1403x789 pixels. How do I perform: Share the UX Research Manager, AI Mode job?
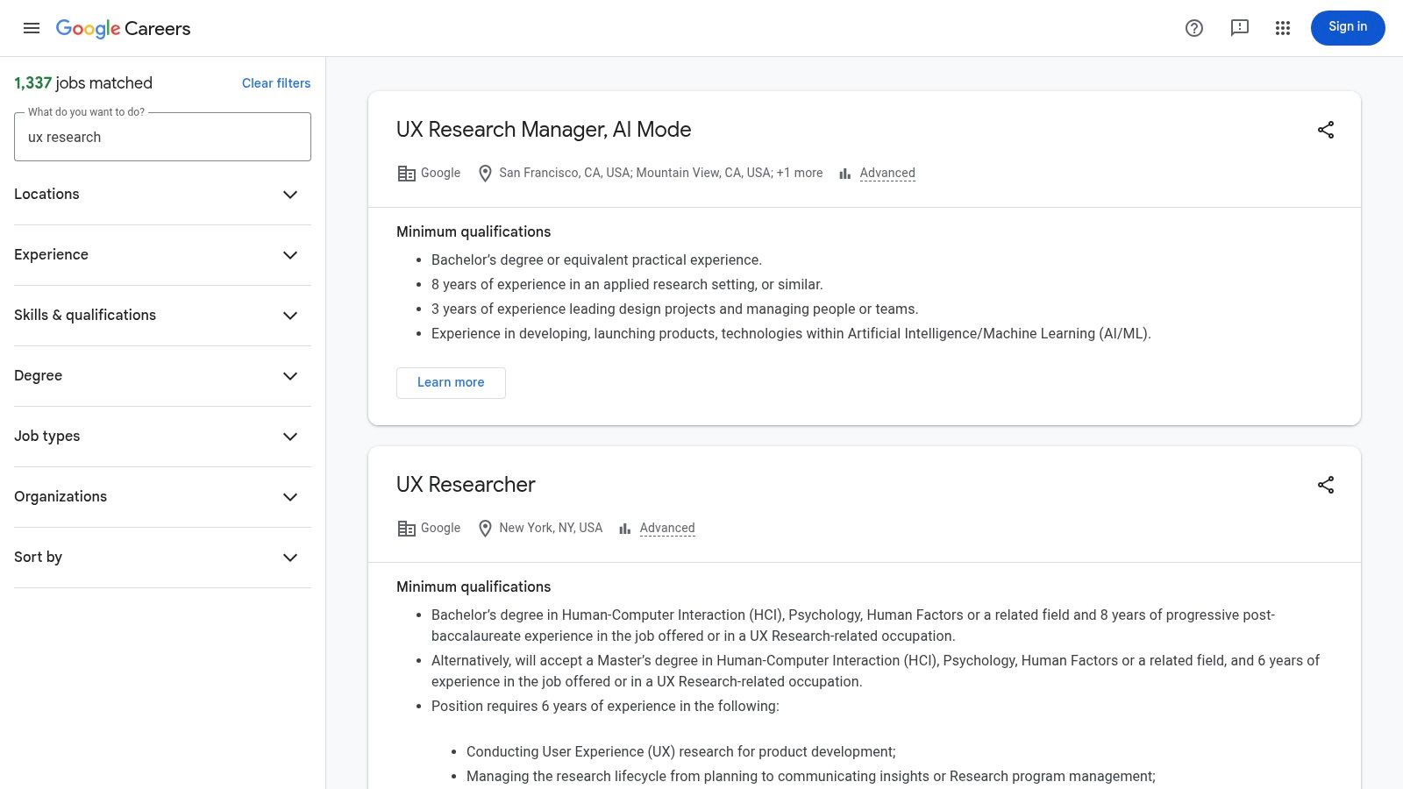click(x=1326, y=130)
